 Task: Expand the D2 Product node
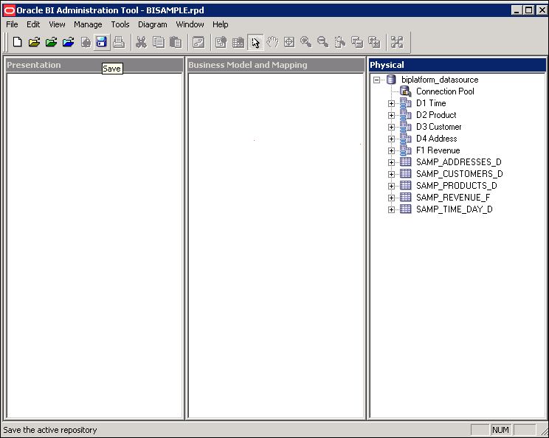391,116
